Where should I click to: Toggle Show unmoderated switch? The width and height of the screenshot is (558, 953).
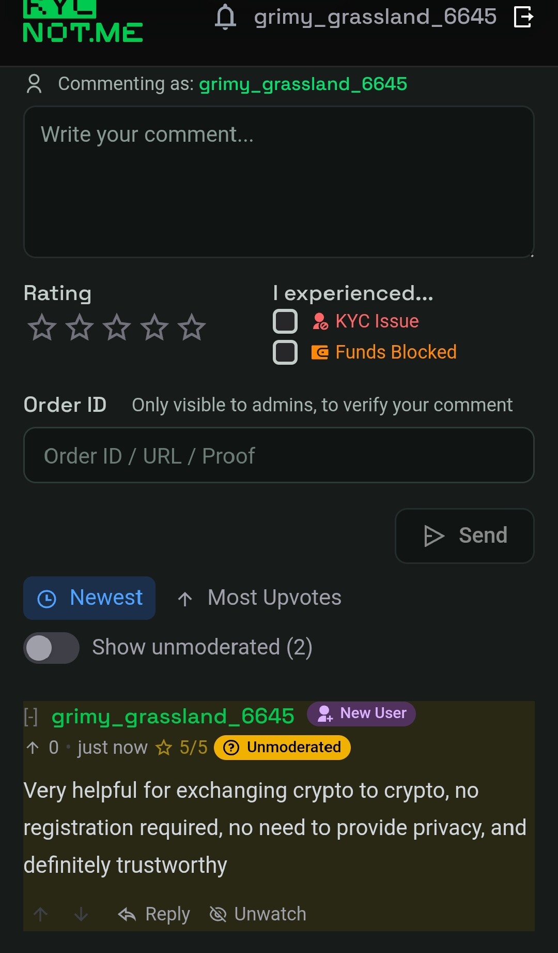click(x=51, y=648)
